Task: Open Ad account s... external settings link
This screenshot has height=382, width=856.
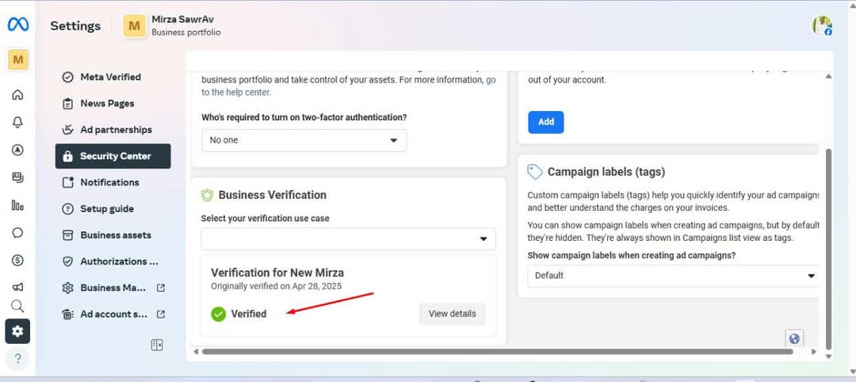Action: coord(113,315)
